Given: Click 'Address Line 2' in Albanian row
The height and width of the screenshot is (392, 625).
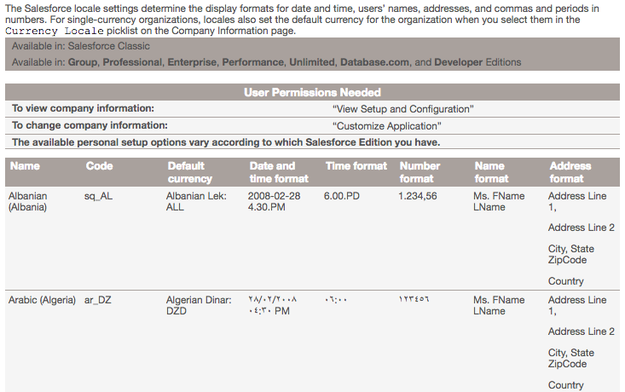Looking at the screenshot, I should pos(582,228).
